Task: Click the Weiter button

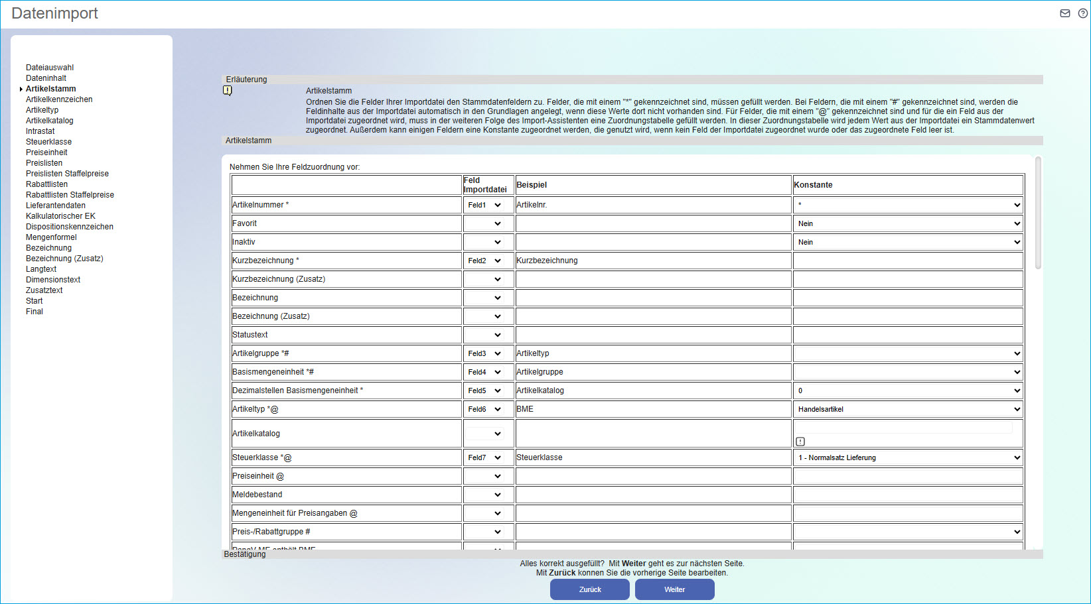Action: [x=674, y=589]
